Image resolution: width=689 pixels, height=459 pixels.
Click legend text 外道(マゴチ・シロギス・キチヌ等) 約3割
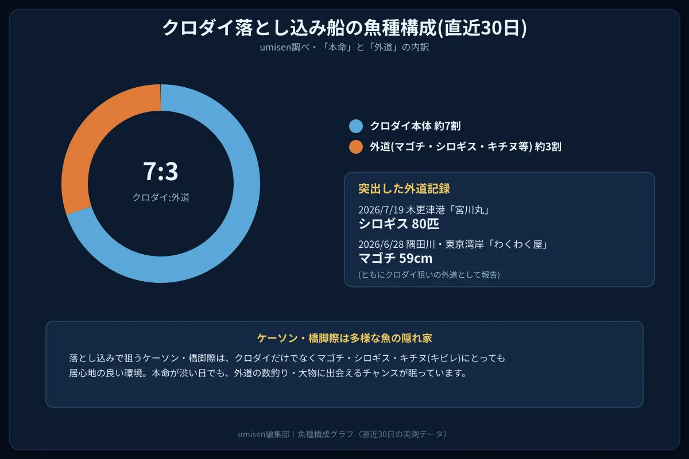click(x=466, y=147)
